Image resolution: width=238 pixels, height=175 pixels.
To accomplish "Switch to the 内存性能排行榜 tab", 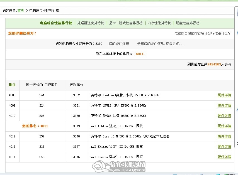I will coord(159,23).
